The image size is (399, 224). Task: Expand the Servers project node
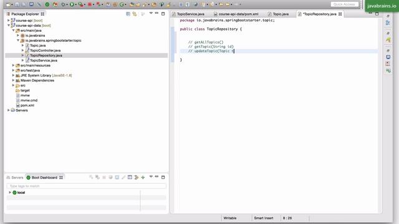click(8, 110)
